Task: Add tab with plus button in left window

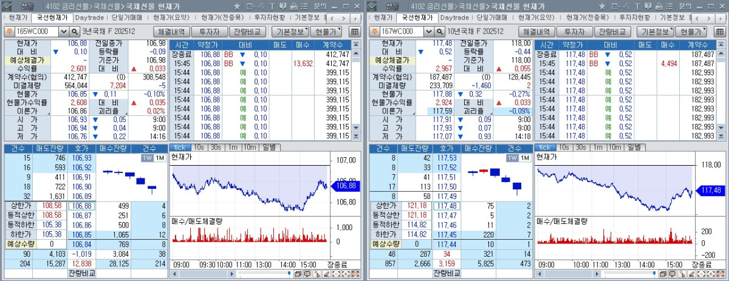Action: pyautogui.click(x=355, y=19)
